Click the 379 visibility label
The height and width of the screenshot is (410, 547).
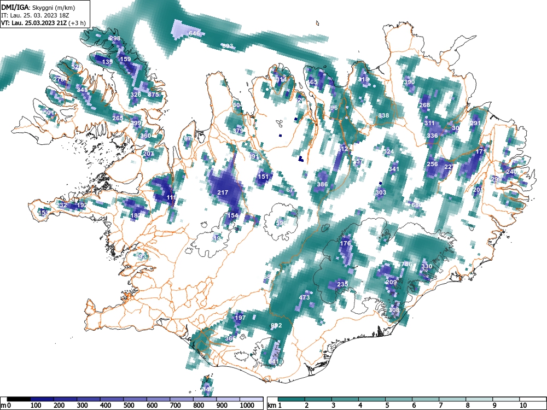pos(238,131)
